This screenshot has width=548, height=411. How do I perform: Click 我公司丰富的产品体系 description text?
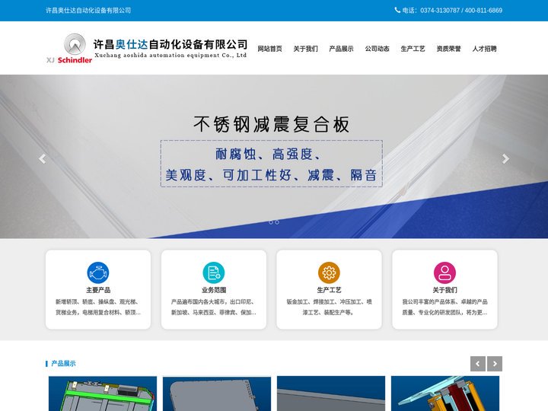click(444, 307)
